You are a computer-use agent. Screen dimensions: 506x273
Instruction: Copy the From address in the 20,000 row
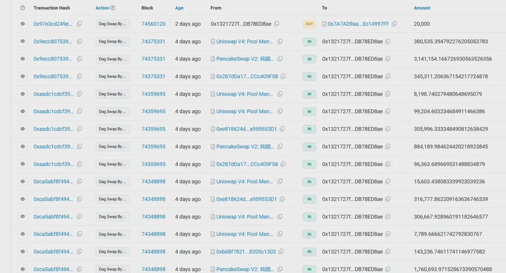pyautogui.click(x=276, y=23)
